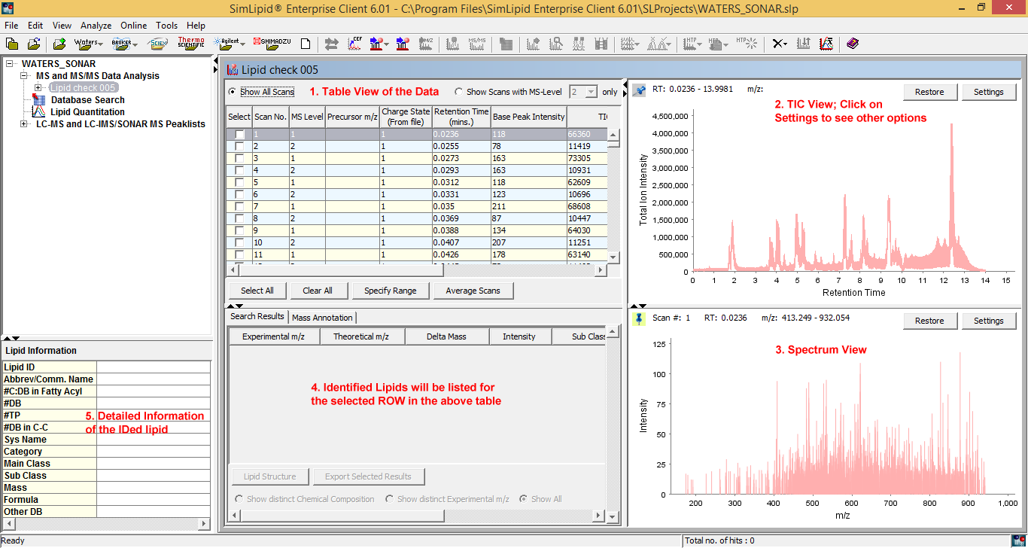
Task: Collapse MS and MS/MS Data Analysis node
Action: 24,76
